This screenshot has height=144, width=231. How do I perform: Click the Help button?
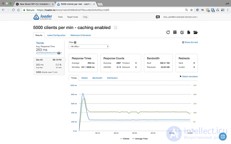85,17
